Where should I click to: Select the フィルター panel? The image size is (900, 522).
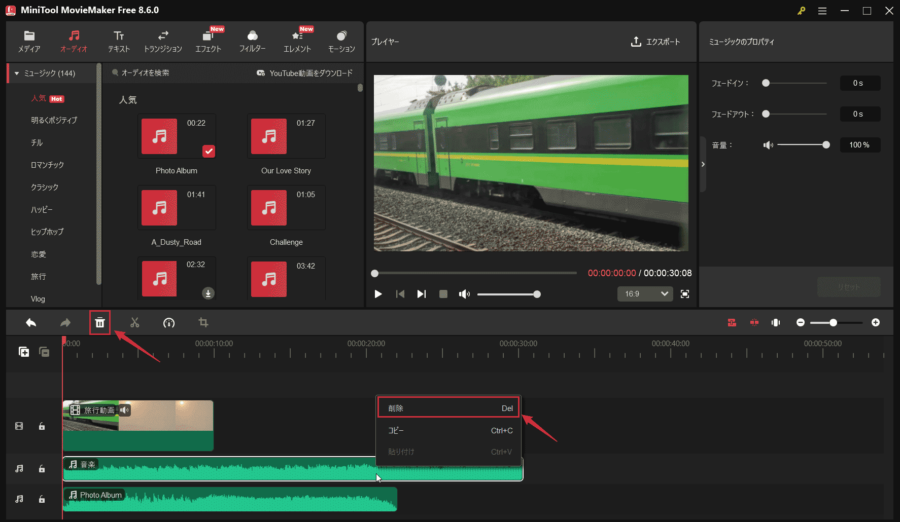(252, 41)
